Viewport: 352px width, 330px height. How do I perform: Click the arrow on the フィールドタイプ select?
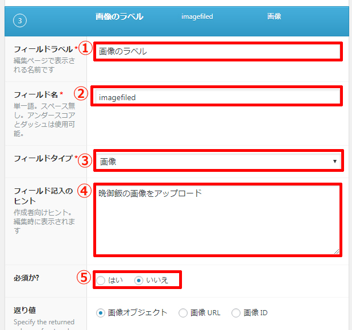coord(335,161)
